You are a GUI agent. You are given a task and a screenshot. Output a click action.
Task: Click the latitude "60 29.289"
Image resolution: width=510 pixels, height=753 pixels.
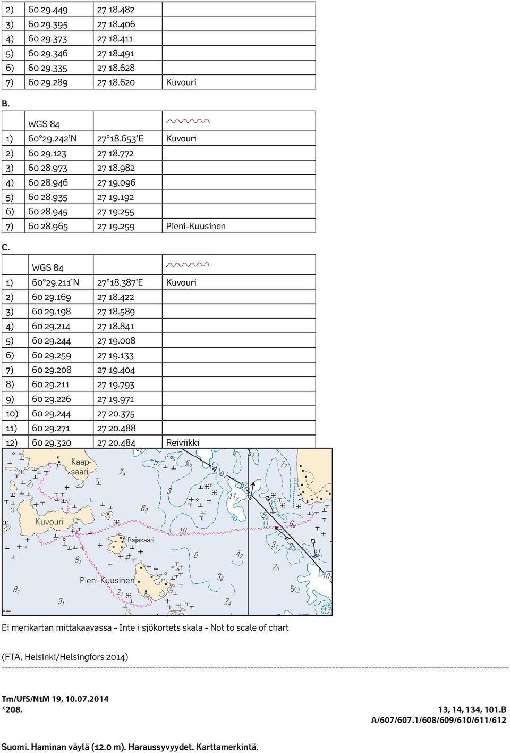click(48, 82)
